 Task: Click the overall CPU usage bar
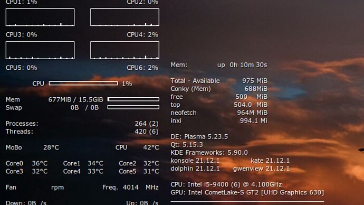click(x=83, y=83)
